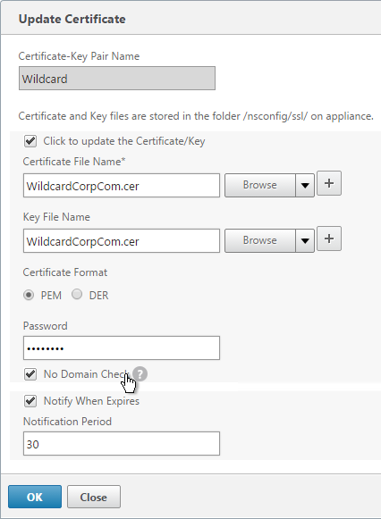Viewport: 381px width, 519px height.
Task: Toggle the 'Click to update the Certificate/Key' checkbox
Action: click(x=30, y=141)
